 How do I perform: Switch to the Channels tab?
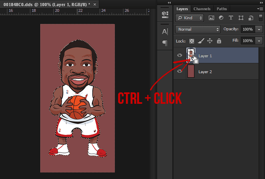tap(202, 9)
